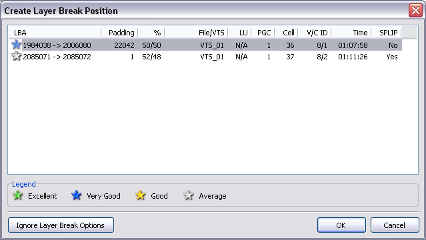This screenshot has height=240, width=426.
Task: Click V/C ID value 8/2
Action: pos(322,57)
